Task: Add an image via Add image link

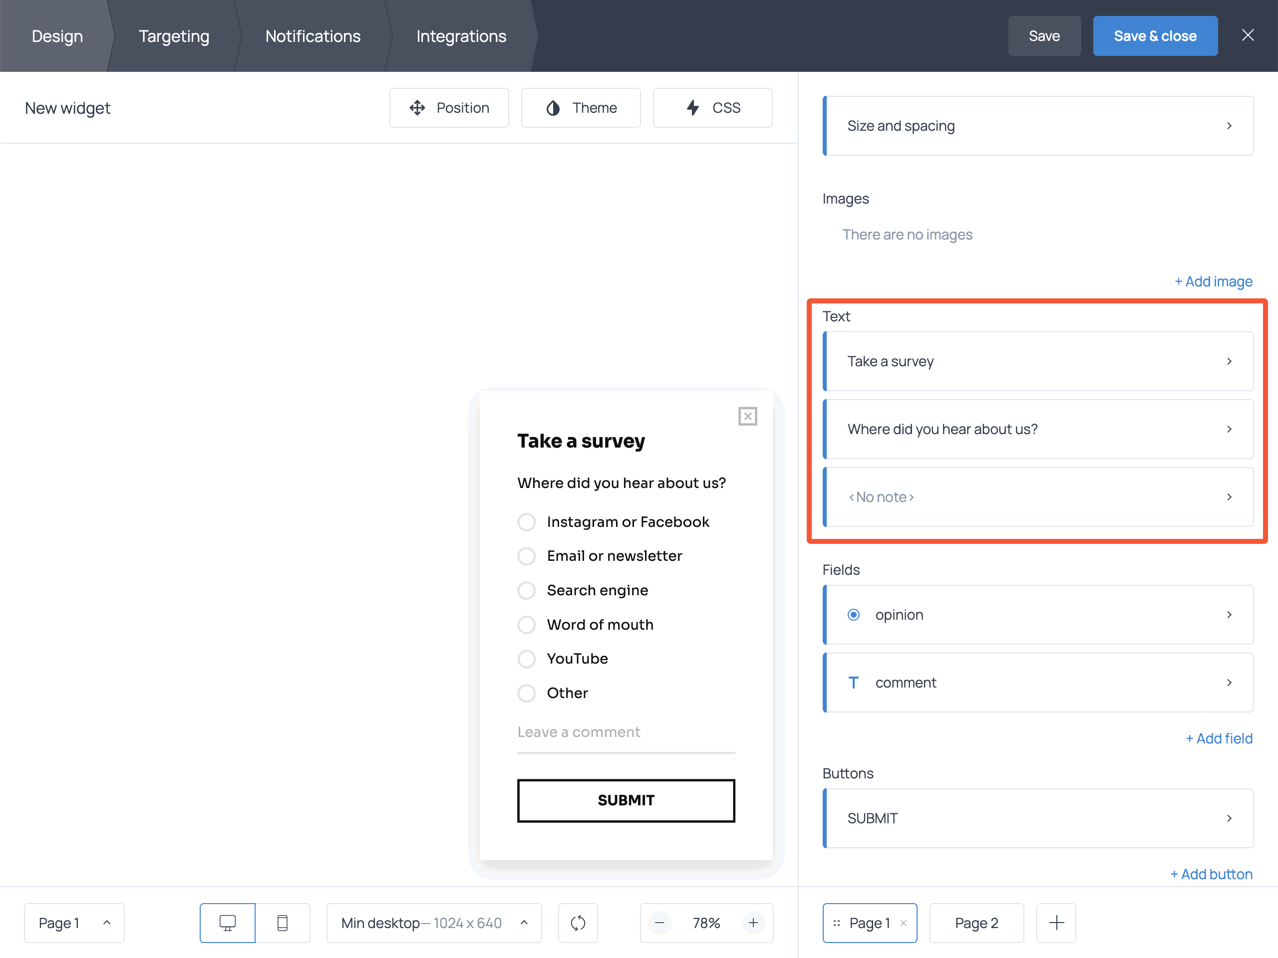Action: [x=1213, y=281]
